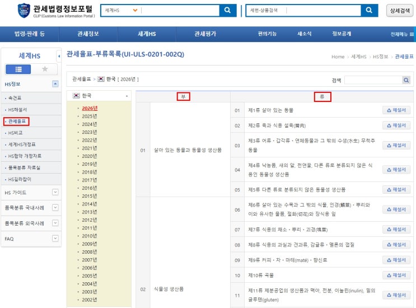This screenshot has width=416, height=308.
Task: Open the 새소식 menu
Action: (x=305, y=34)
